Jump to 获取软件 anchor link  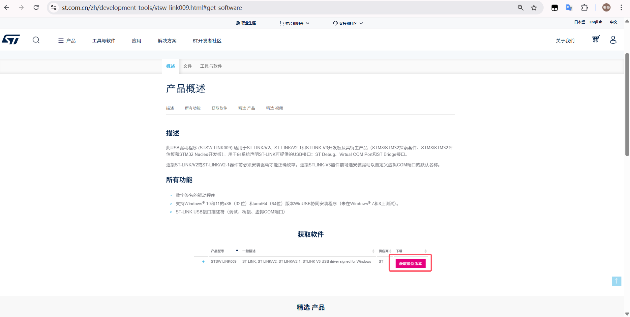coord(219,108)
